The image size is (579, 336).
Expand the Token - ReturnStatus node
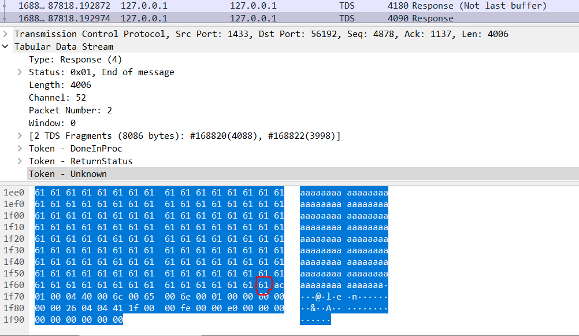point(20,161)
